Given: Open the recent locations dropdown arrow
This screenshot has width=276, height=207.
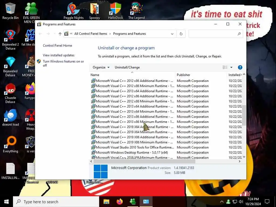Looking at the screenshot, I should point(54,34).
